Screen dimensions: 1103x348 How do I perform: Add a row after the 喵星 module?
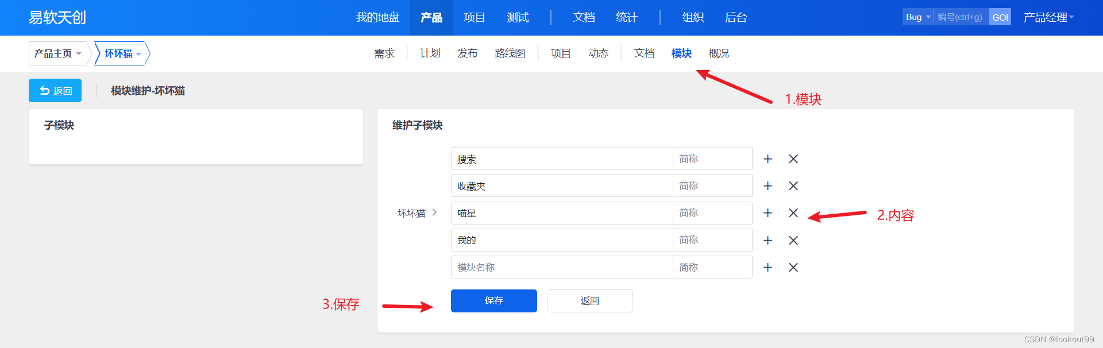[x=768, y=213]
